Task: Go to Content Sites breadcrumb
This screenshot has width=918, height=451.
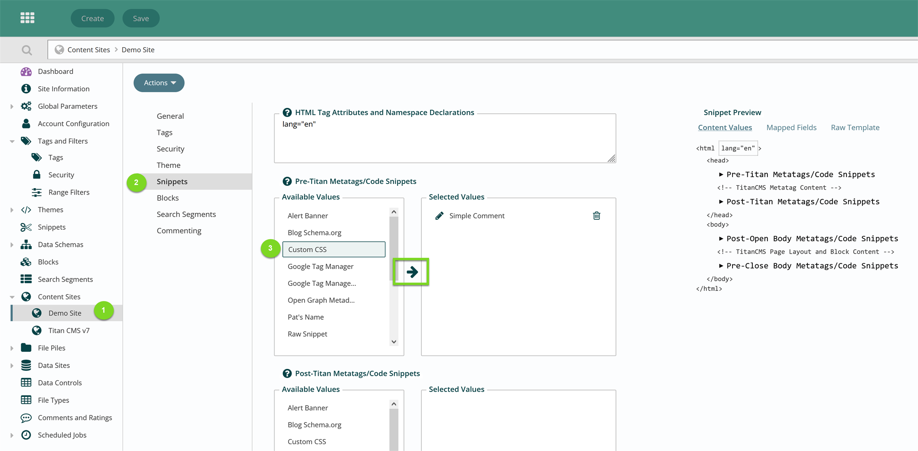Action: click(89, 50)
